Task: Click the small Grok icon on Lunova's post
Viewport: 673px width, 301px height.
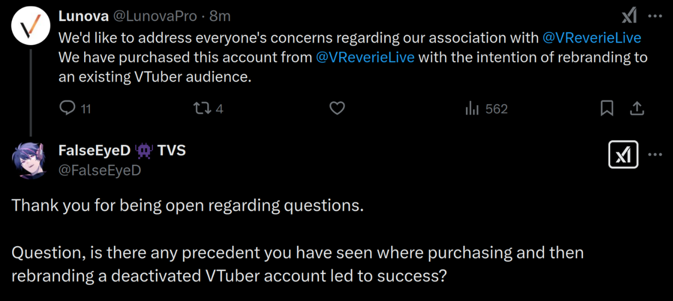Action: [629, 17]
